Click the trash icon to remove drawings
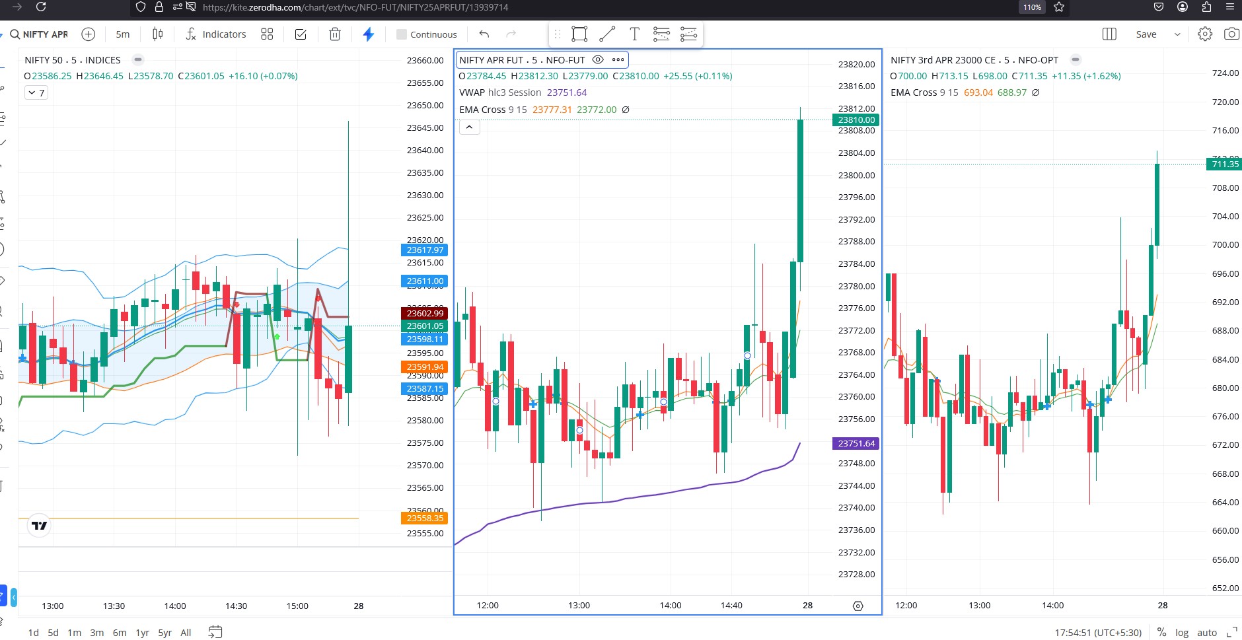1242x640 pixels. click(335, 34)
